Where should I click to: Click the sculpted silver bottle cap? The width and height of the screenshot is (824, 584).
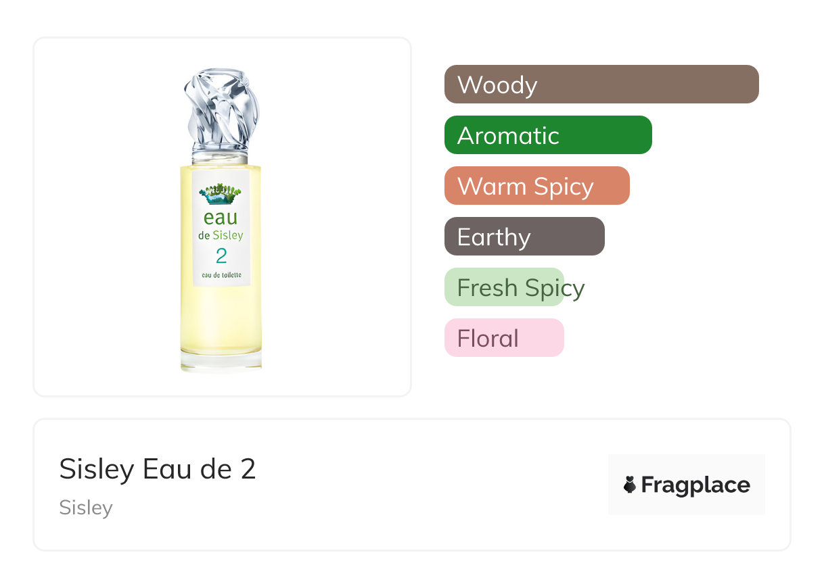click(x=221, y=108)
